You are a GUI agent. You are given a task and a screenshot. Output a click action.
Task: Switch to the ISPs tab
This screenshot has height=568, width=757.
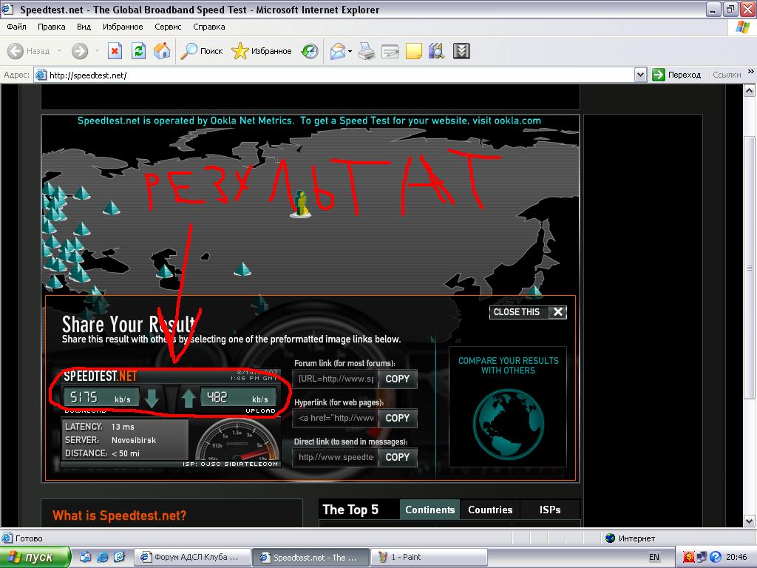[550, 510]
